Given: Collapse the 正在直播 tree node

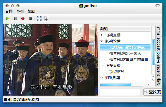Looking at the screenshot, I should tap(102, 66).
